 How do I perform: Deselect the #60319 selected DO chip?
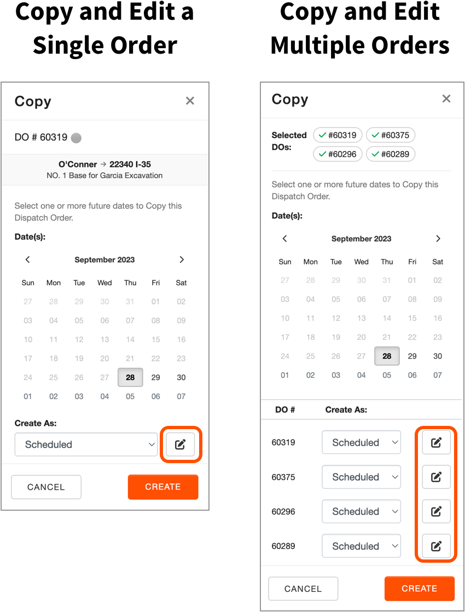coord(338,135)
